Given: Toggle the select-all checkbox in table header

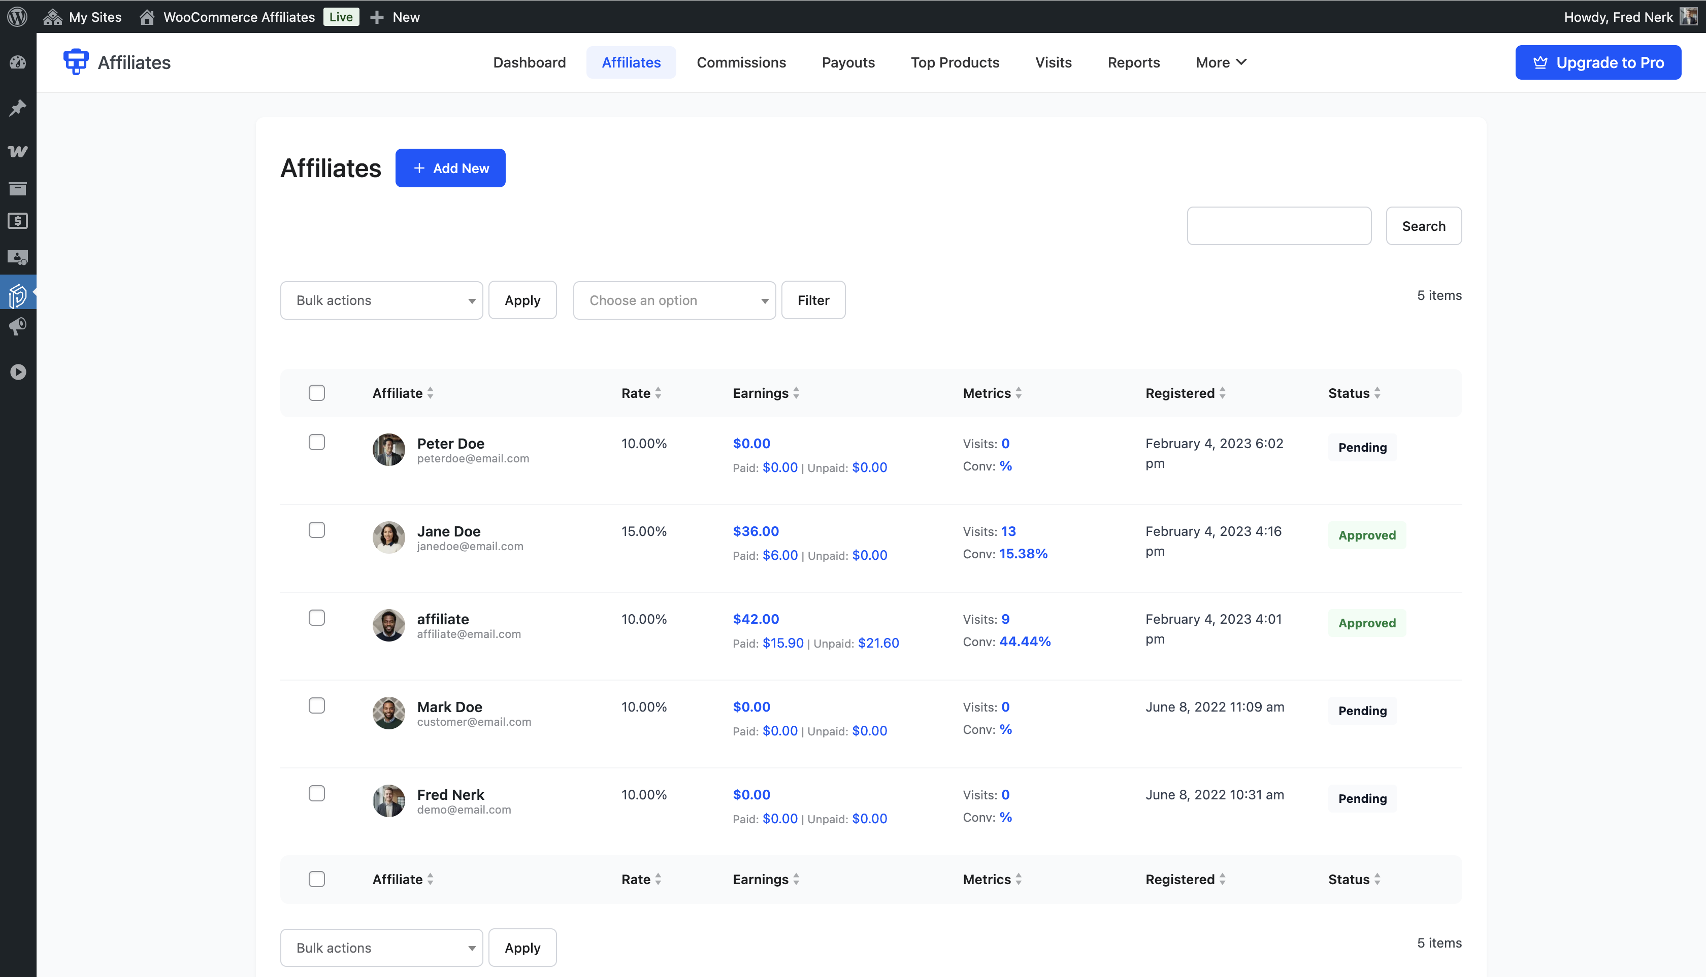Looking at the screenshot, I should coord(316,392).
